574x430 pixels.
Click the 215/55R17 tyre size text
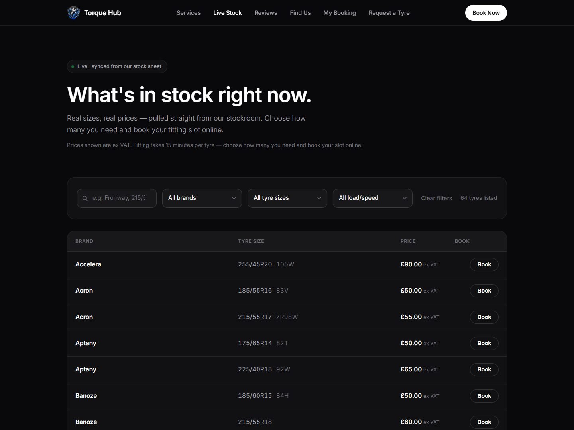255,317
